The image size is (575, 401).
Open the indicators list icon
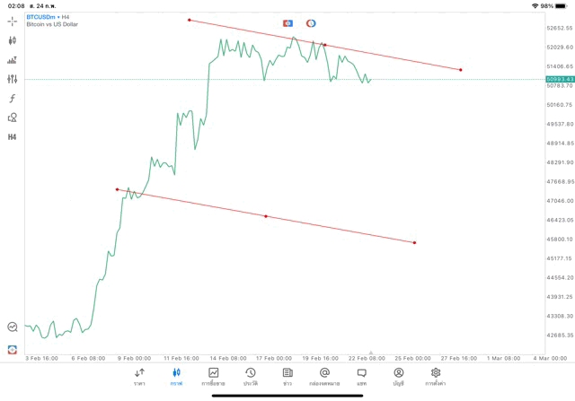point(13,60)
